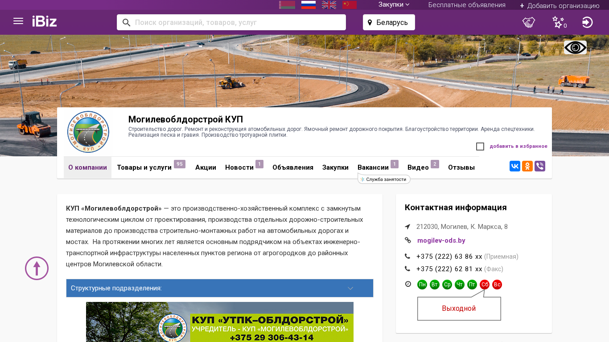Click the Факс phone number
609x342 pixels.
[449, 269]
